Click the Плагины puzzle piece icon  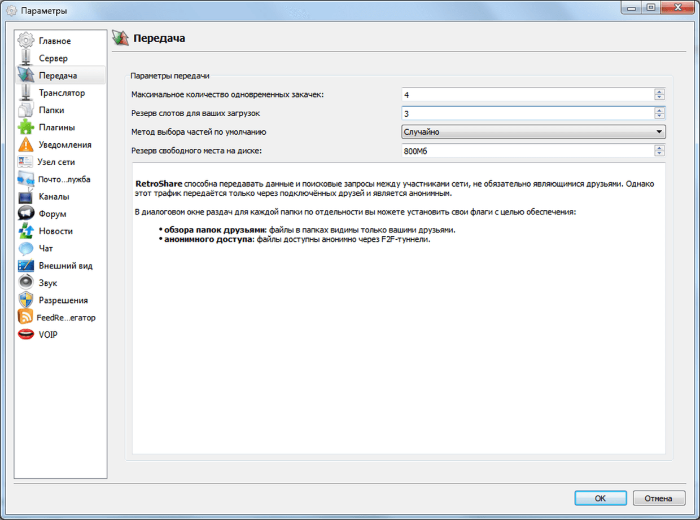tap(26, 127)
